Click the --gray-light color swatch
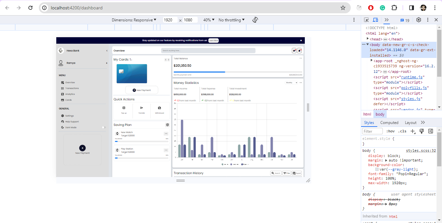Image resolution: width=442 pixels, height=223 pixels. [x=377, y=169]
